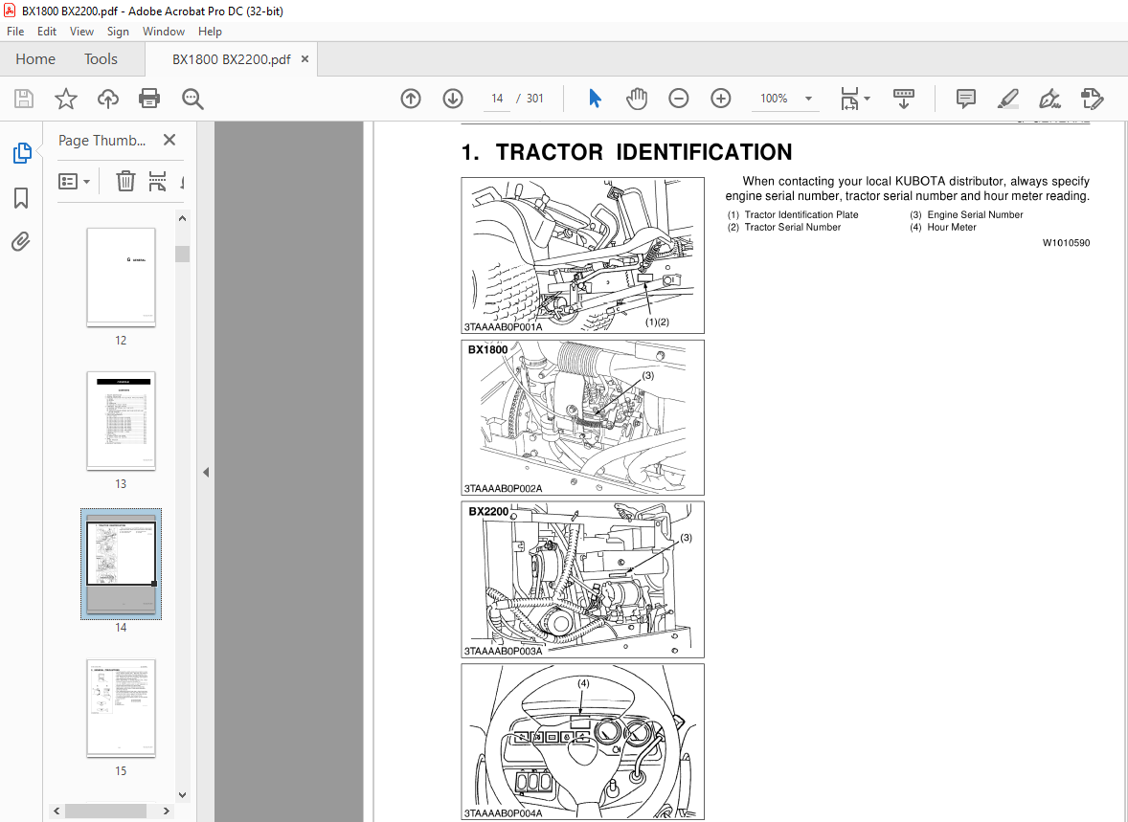Click the page break icon in thumbnails panel
Viewport: 1128px width, 822px height.
click(x=158, y=181)
